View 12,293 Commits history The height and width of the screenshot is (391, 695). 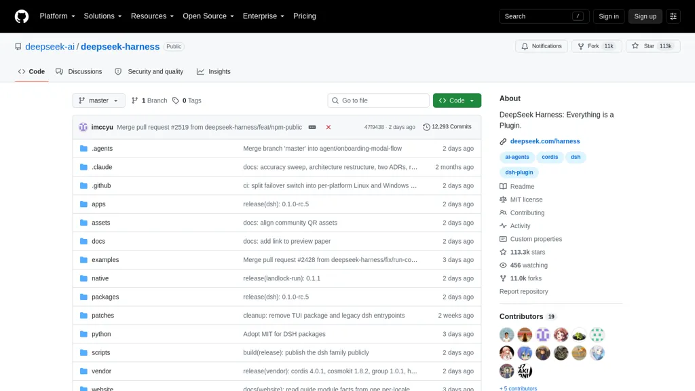click(x=447, y=127)
